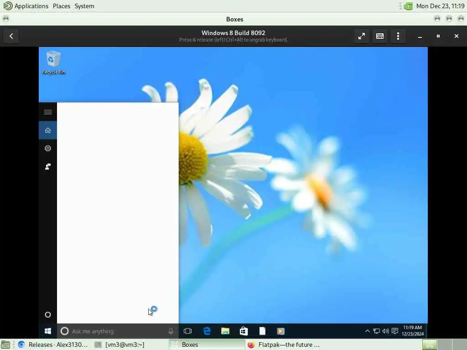Open the keyboard shortcuts button in Boxes
This screenshot has height=350, width=467.
(380, 36)
